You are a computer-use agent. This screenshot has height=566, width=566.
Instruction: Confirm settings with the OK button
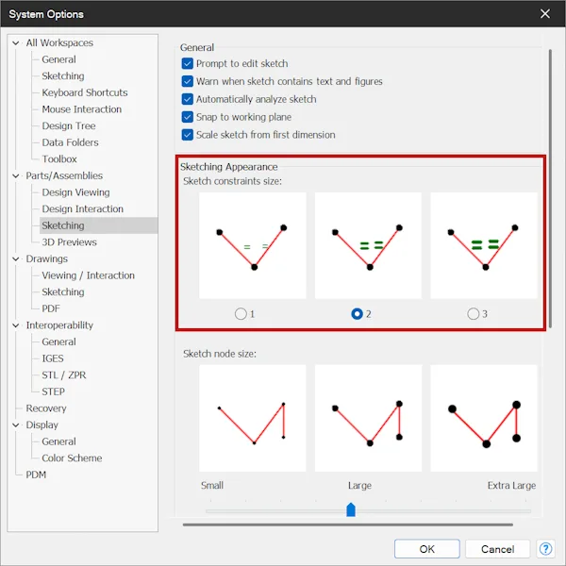pyautogui.click(x=427, y=549)
